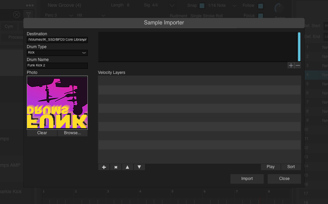
Task: Click the filter funnel icon
Action: tap(28, 15)
